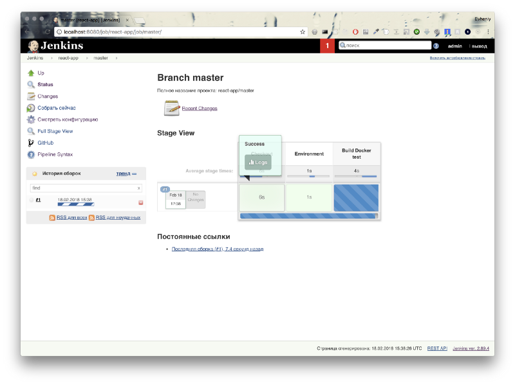Open the admin user link
This screenshot has width=515, height=385.
tap(455, 46)
